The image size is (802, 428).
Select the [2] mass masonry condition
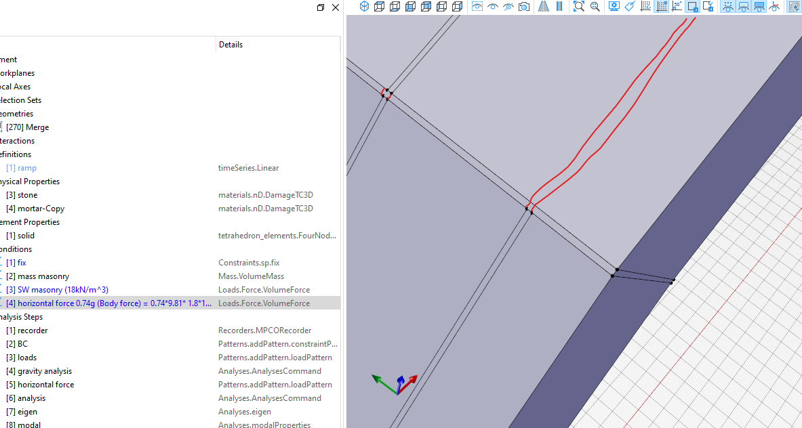[x=38, y=276]
